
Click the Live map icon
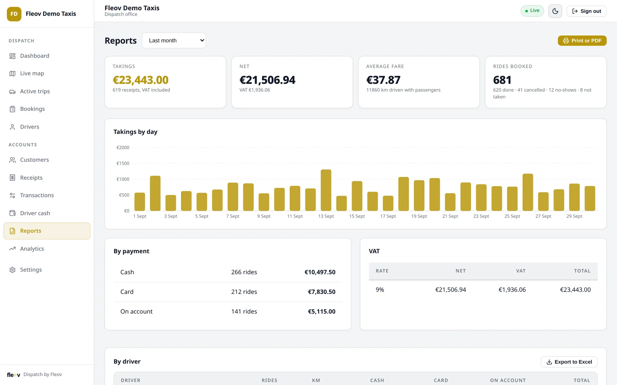12,74
